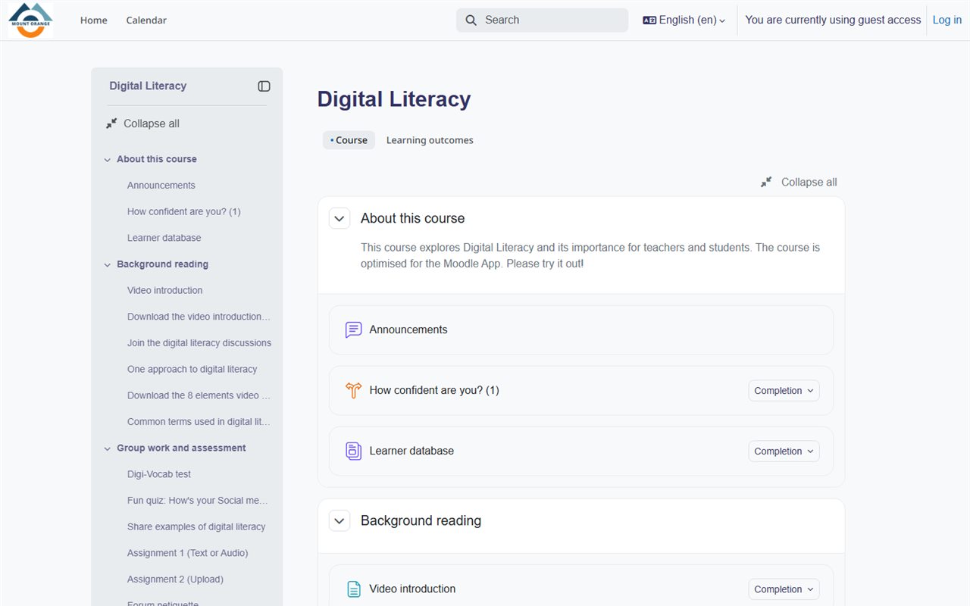This screenshot has width=970, height=606.
Task: Close the course index drawer icon
Action: coord(264,86)
